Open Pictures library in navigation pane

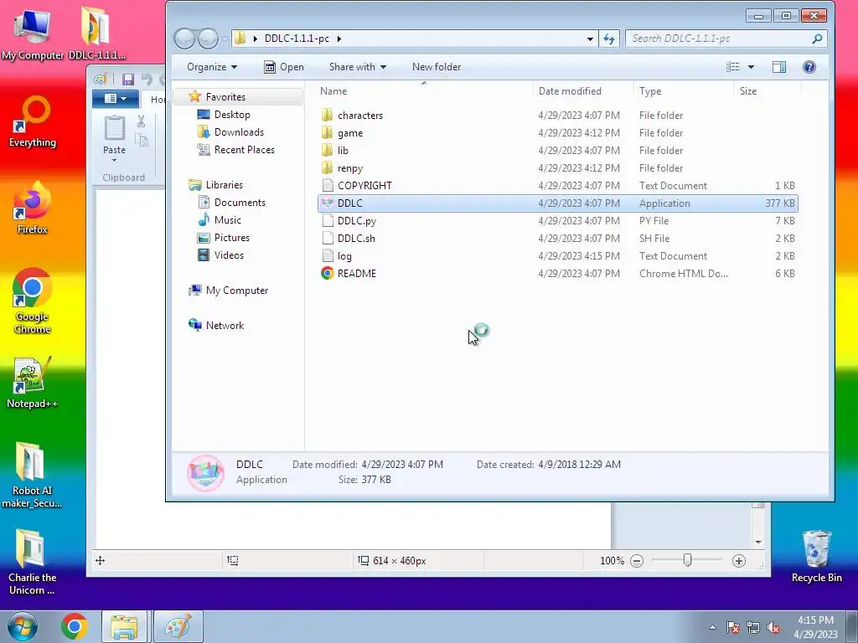pos(231,237)
